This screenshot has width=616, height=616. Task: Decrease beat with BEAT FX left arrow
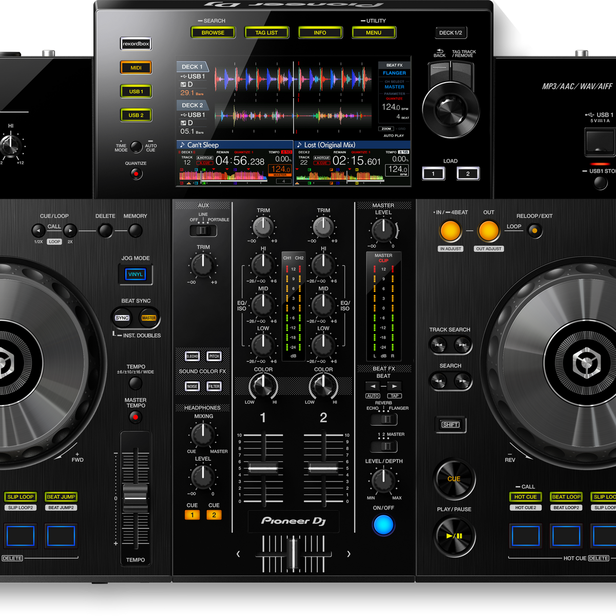tap(373, 386)
